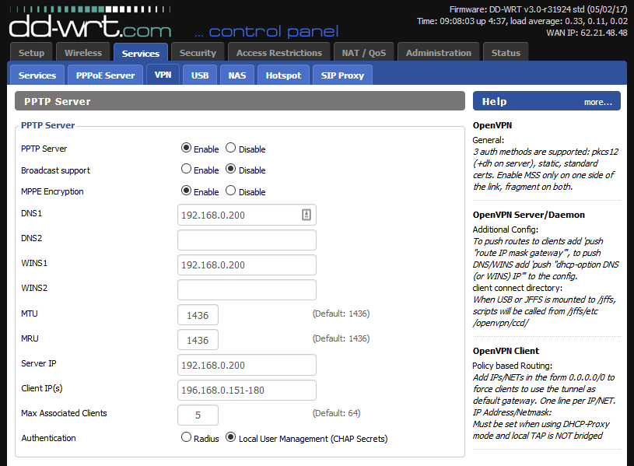Click the autofill icon in DNS1 field

[306, 215]
